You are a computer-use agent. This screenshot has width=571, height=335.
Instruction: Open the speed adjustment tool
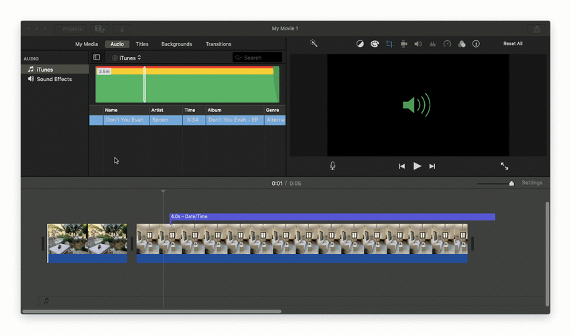click(x=447, y=44)
